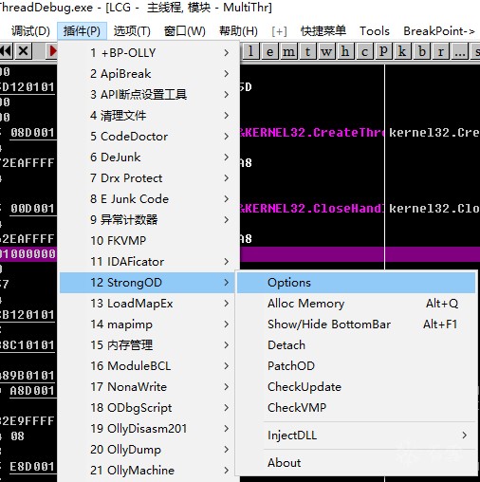
Task: Expand the OllyMachine plugin submenu
Action: click(x=147, y=471)
